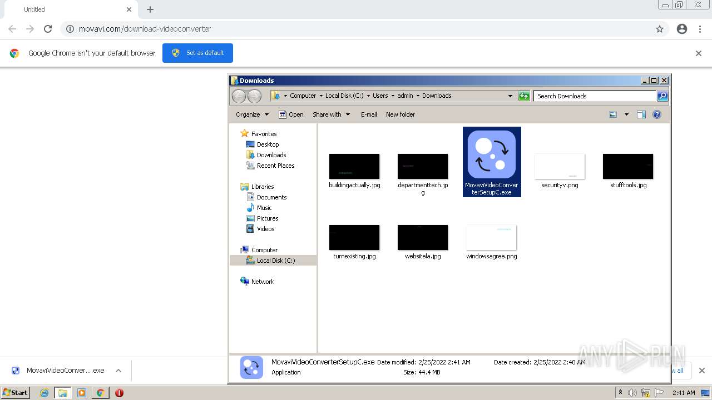Select Downloads in the navigation pane

[271, 155]
